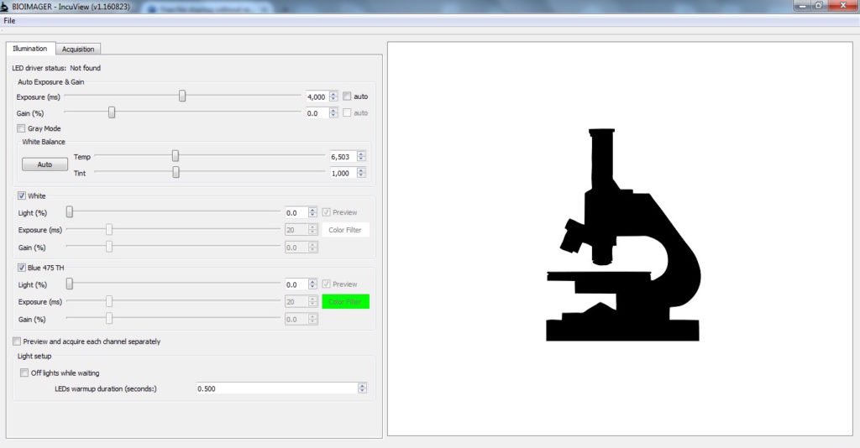The width and height of the screenshot is (860, 448).
Task: Click the Blue 475 Light spinner arrows
Action: pyautogui.click(x=312, y=284)
